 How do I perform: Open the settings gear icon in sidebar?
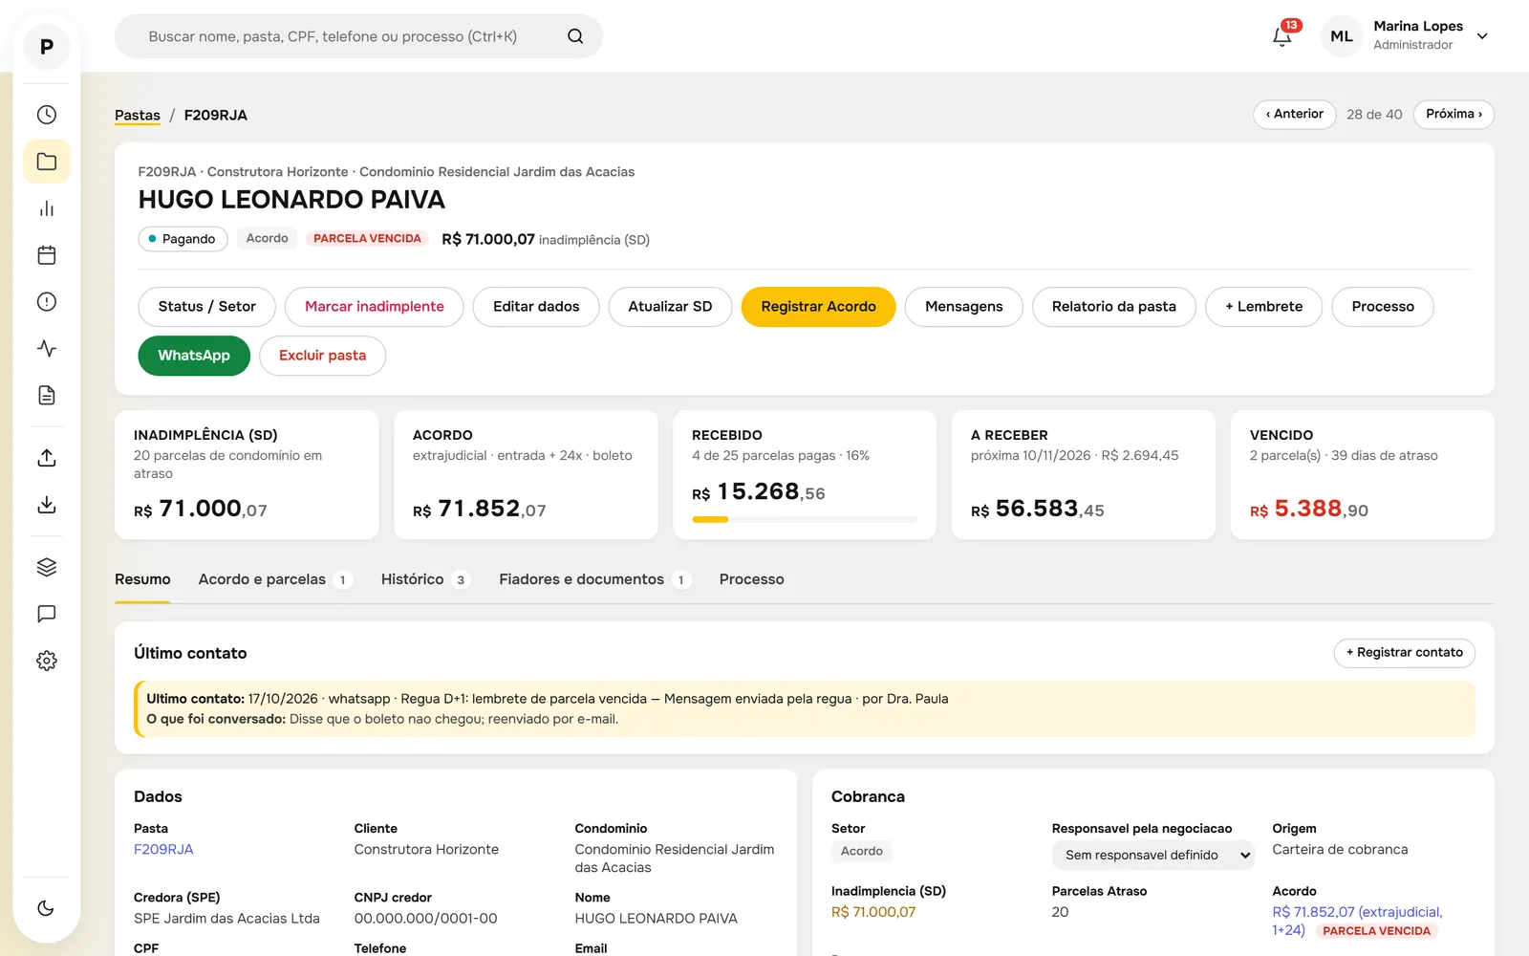point(46,661)
